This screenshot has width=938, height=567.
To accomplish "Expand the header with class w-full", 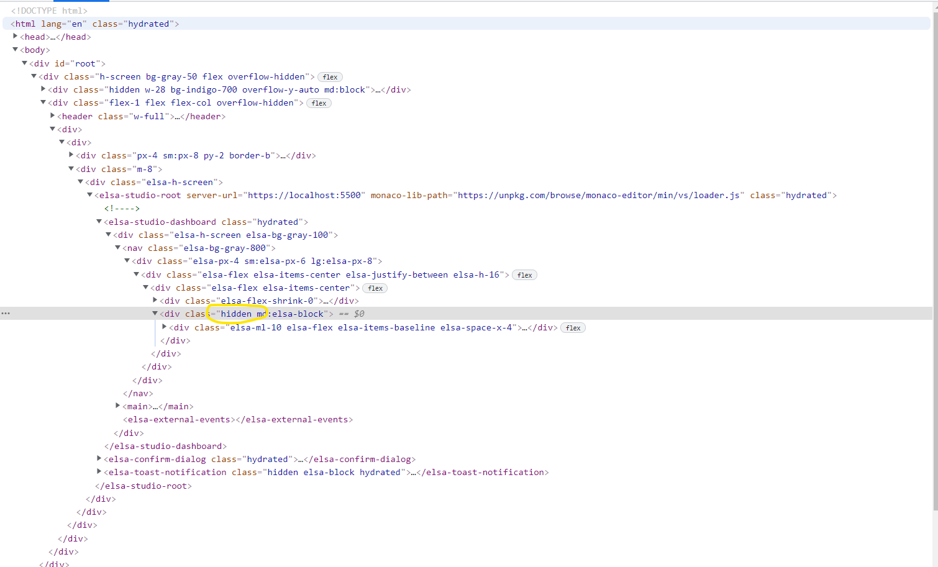I will (52, 116).
